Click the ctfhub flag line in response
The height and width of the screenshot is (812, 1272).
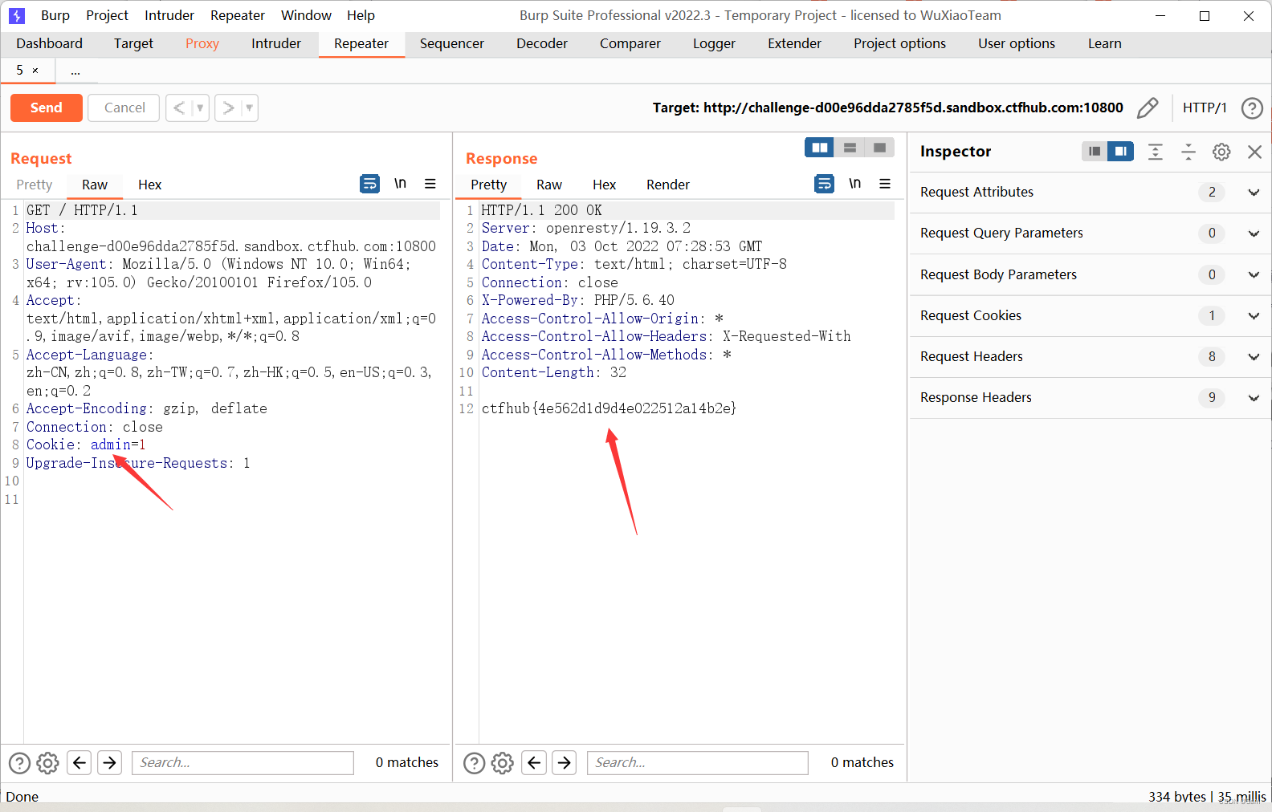point(609,408)
